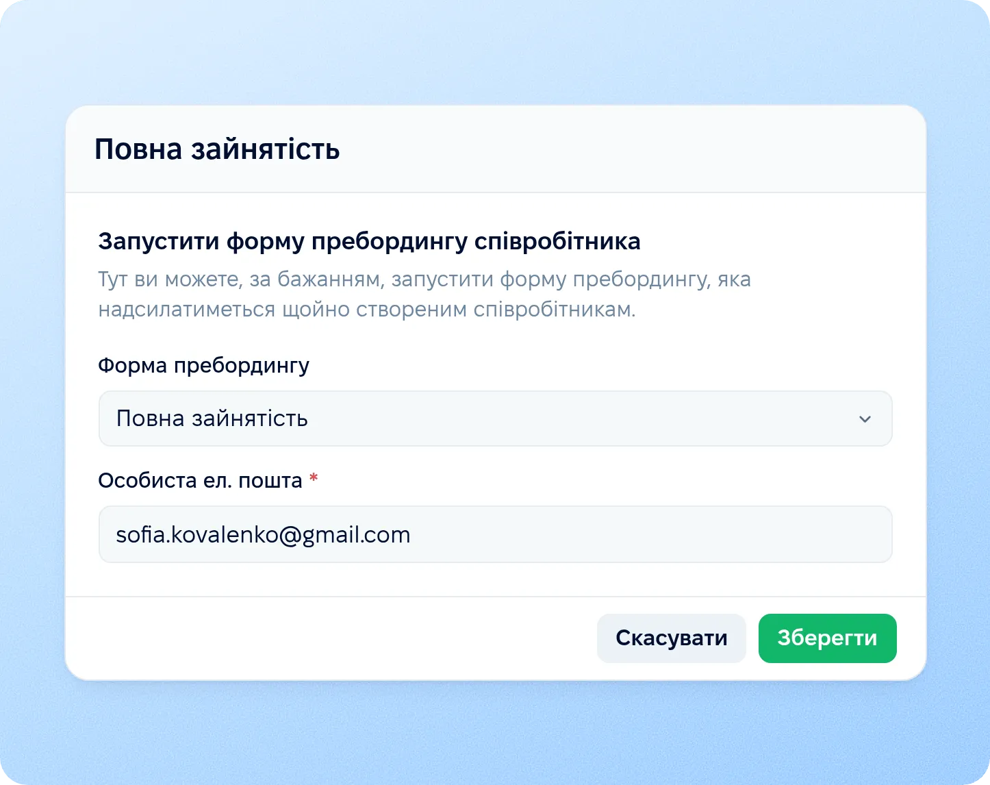Click the dialog title Повна зайнятість

coord(217,149)
